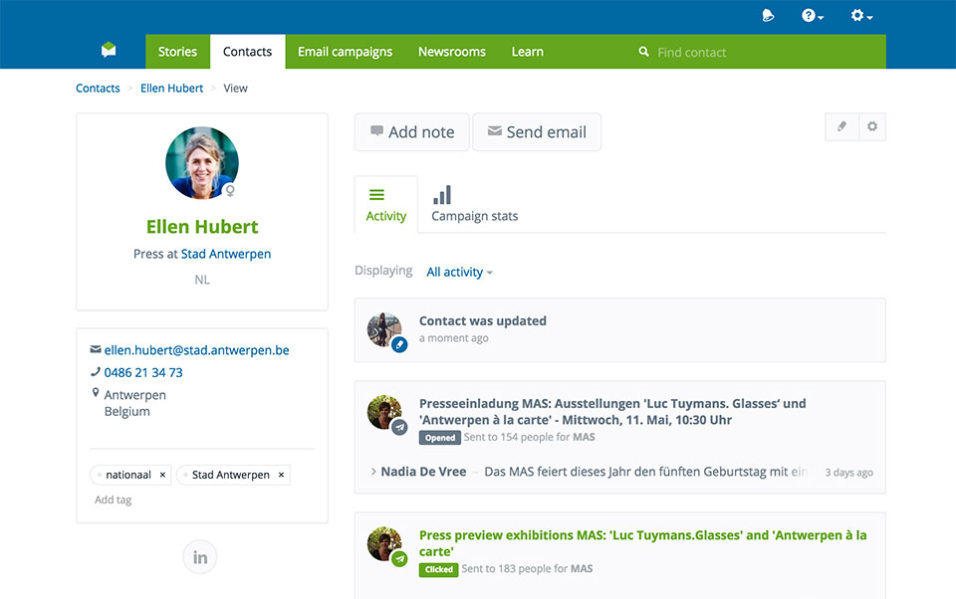
Task: Open the settings gear menu in header
Action: click(x=861, y=16)
